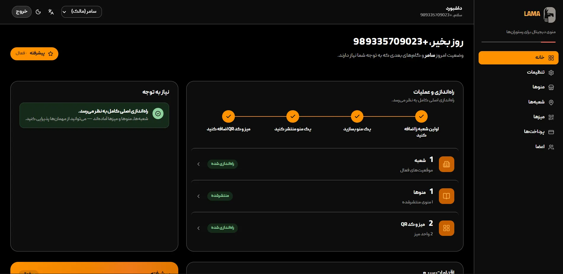
Task: Click the پیشرفته plan badge button
Action: (x=34, y=54)
